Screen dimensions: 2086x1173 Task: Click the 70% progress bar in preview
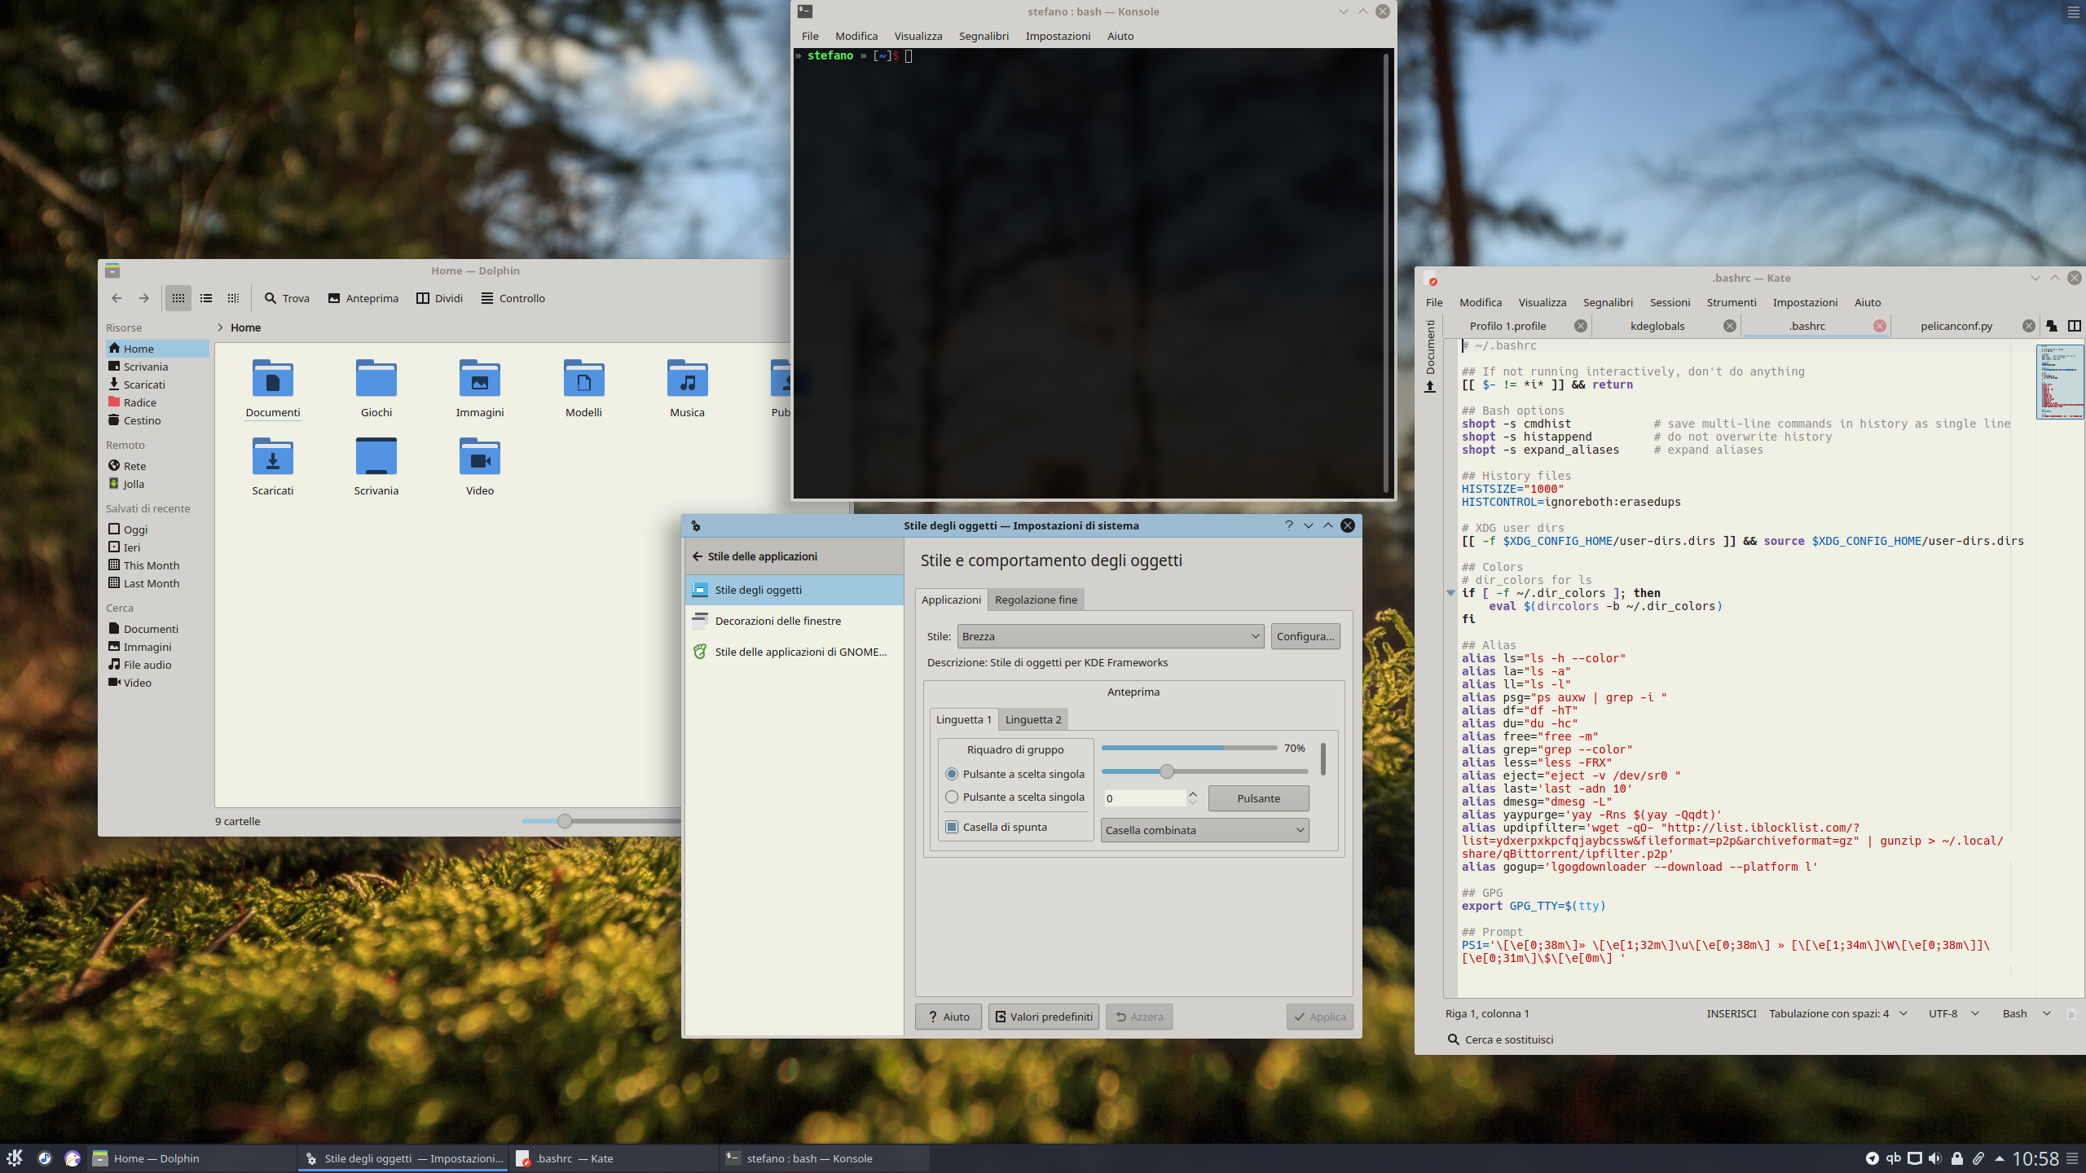(1189, 748)
